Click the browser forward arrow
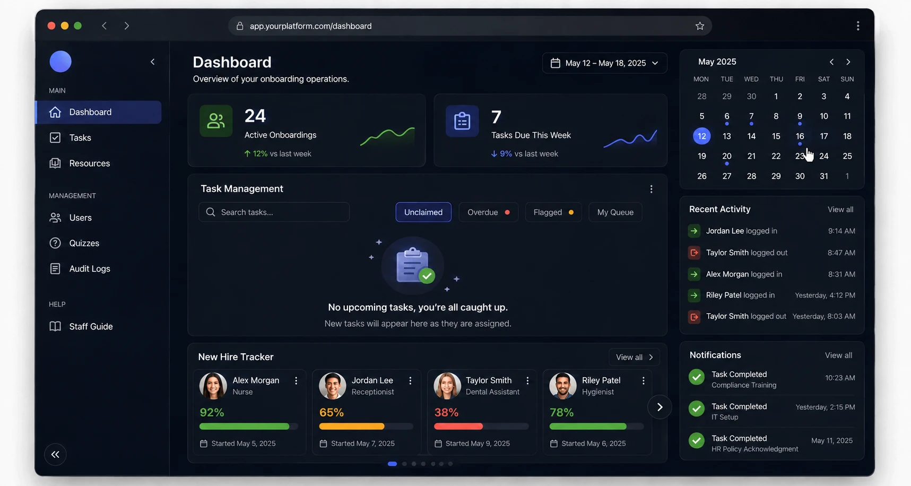Viewport: 911px width, 486px height. [126, 25]
